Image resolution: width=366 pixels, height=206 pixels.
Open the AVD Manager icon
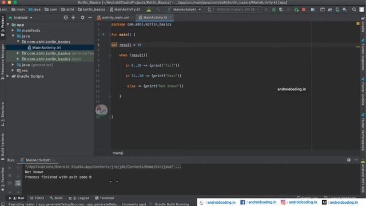[337, 10]
